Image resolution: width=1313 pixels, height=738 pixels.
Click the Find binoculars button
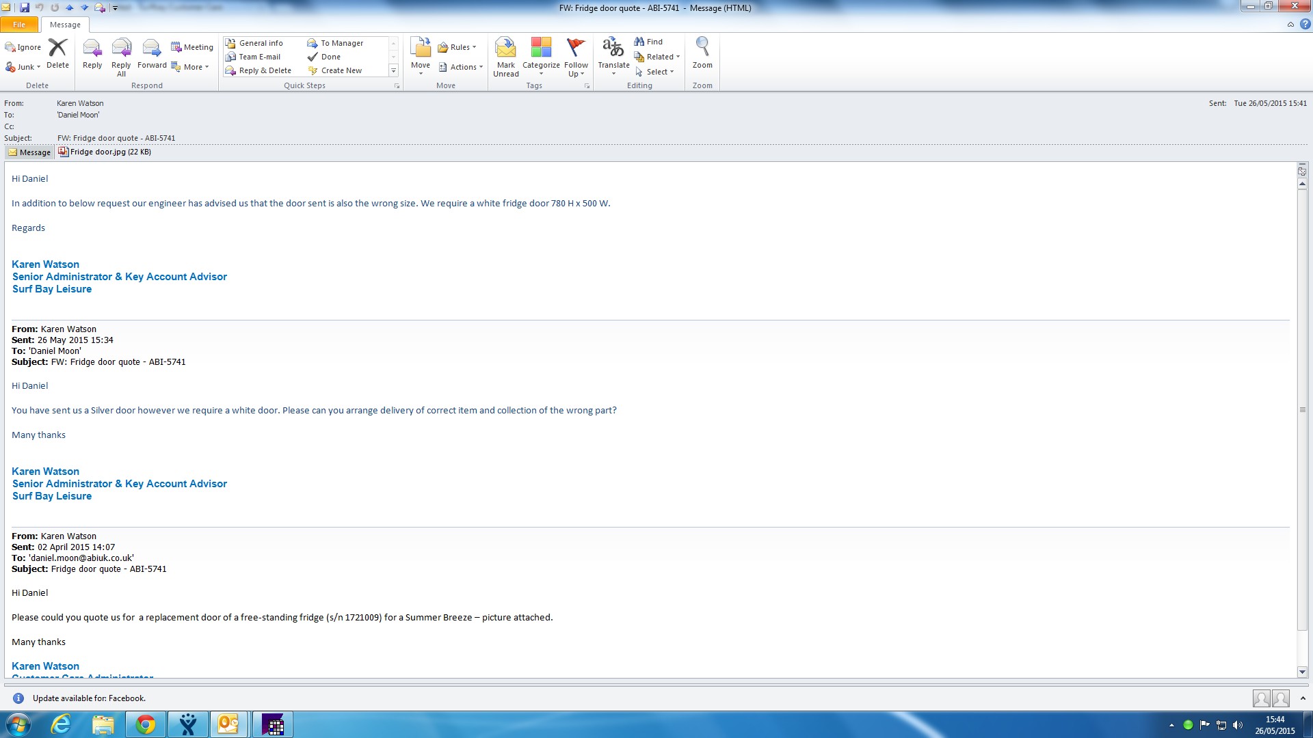[648, 42]
